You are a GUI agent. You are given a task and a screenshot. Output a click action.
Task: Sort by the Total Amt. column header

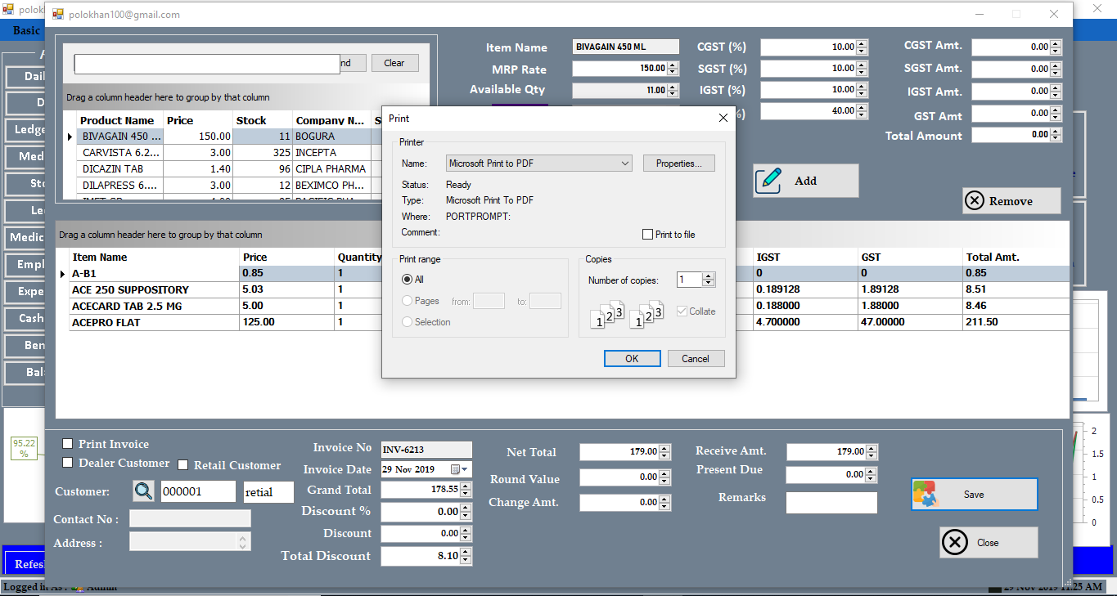click(x=1016, y=257)
